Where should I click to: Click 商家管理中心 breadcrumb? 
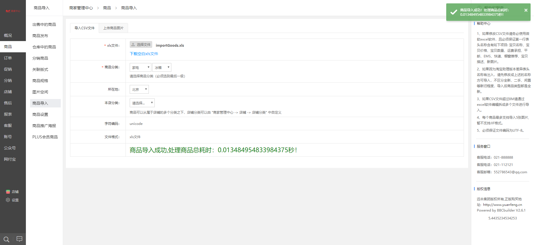point(81,8)
